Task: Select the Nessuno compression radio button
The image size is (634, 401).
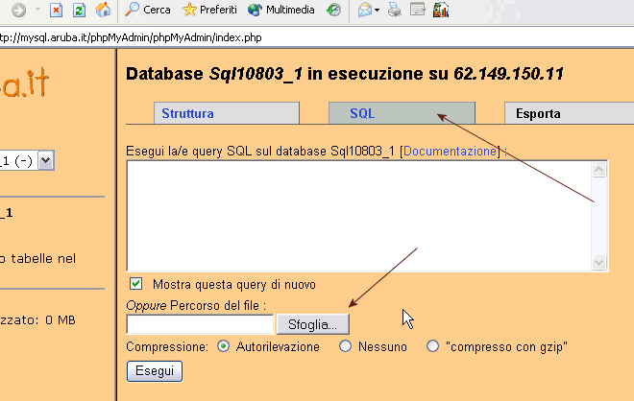Action: (346, 346)
